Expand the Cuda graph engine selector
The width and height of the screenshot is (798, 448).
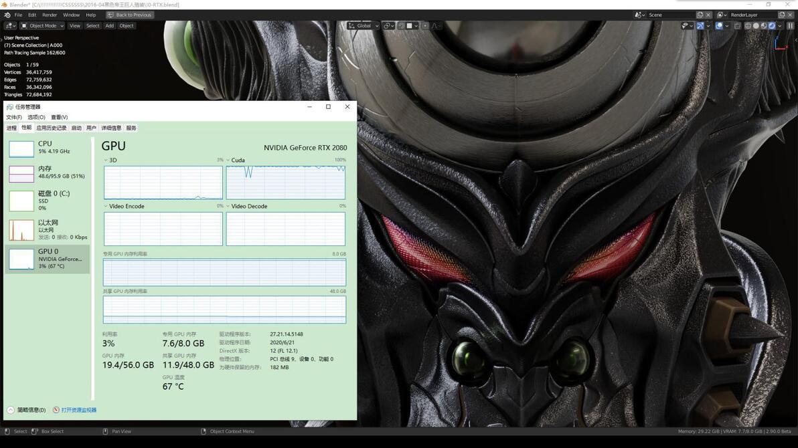(228, 160)
